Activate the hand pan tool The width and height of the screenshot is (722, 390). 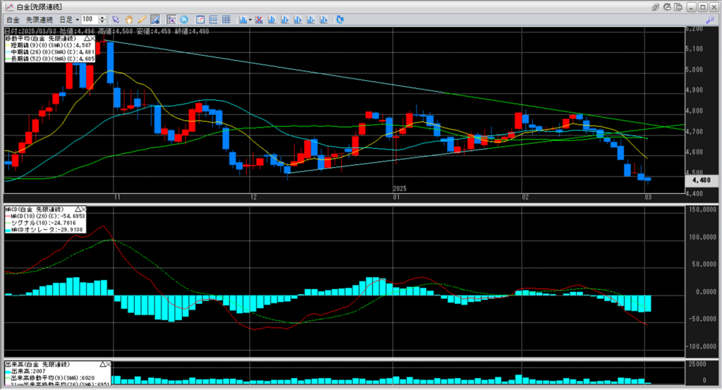pos(128,19)
